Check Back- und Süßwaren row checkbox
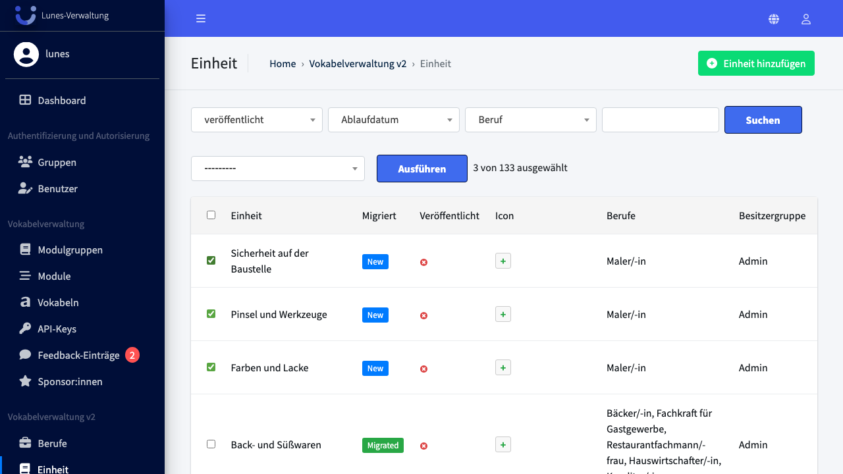Image resolution: width=843 pixels, height=474 pixels. 211,444
